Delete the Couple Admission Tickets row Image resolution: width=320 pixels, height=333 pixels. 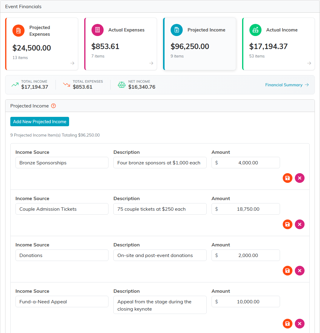point(300,224)
